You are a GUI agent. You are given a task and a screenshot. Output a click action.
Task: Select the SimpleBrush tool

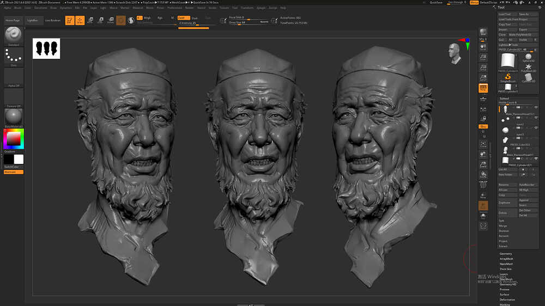[508, 78]
